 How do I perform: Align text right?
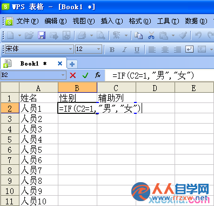click(x=177, y=49)
